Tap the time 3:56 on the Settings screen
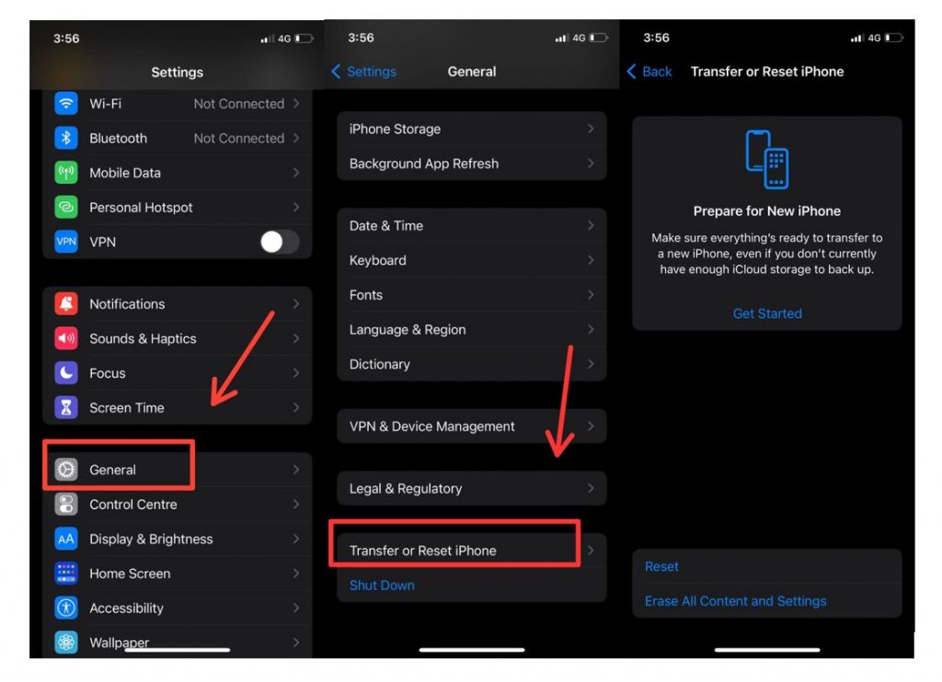Viewport: 942px width, 682px height. tap(66, 39)
